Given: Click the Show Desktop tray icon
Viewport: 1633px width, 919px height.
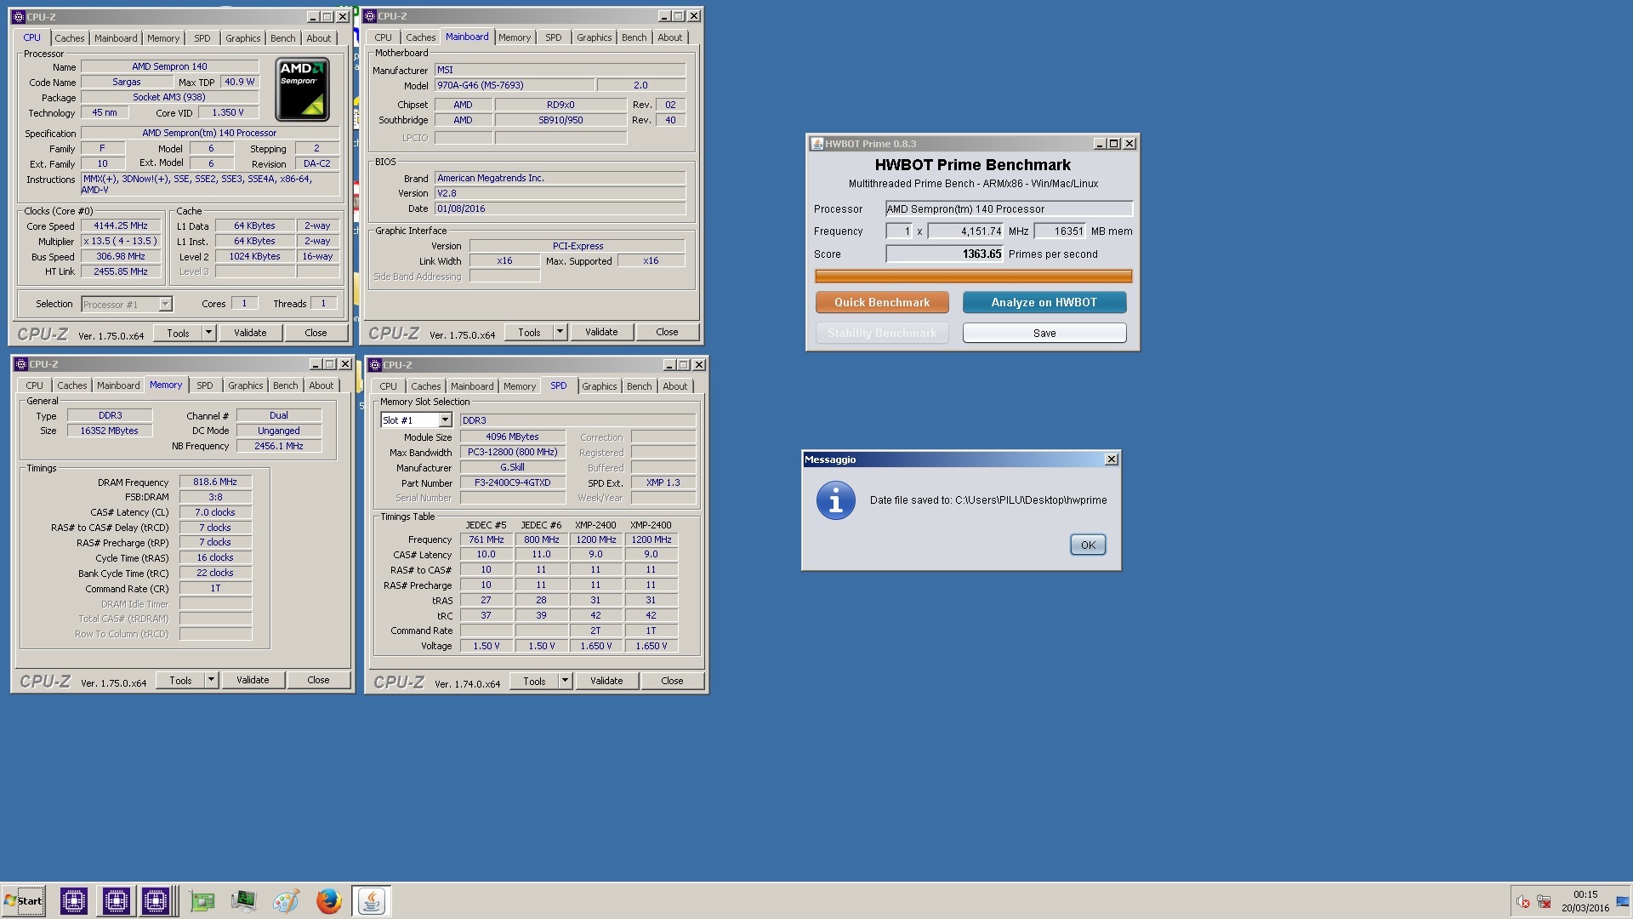Looking at the screenshot, I should (1622, 901).
